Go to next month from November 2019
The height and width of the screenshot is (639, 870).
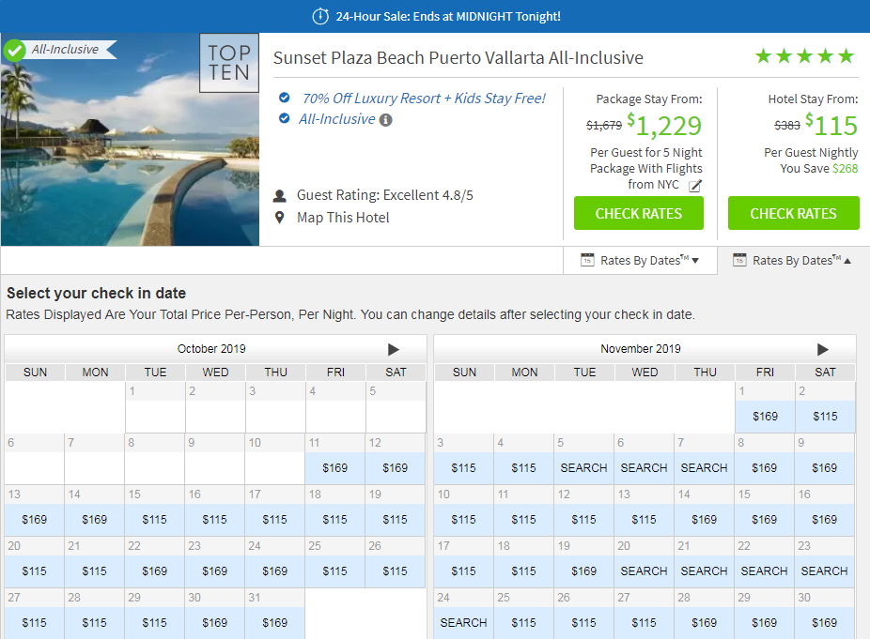click(823, 349)
